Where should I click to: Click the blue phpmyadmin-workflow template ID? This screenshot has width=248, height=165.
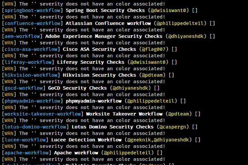pyautogui.click(x=33, y=101)
